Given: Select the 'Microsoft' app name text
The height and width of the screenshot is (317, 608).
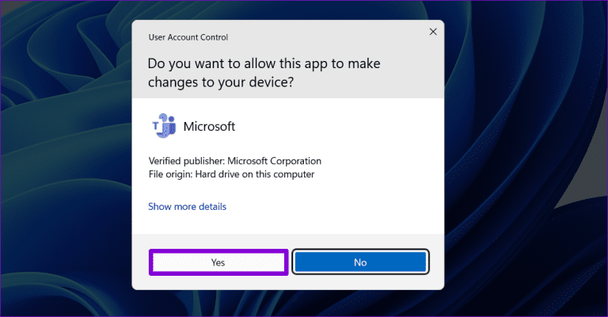Looking at the screenshot, I should coord(209,127).
